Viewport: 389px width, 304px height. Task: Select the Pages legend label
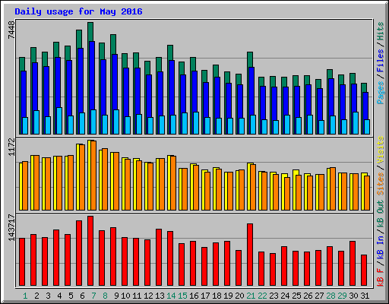(x=380, y=93)
